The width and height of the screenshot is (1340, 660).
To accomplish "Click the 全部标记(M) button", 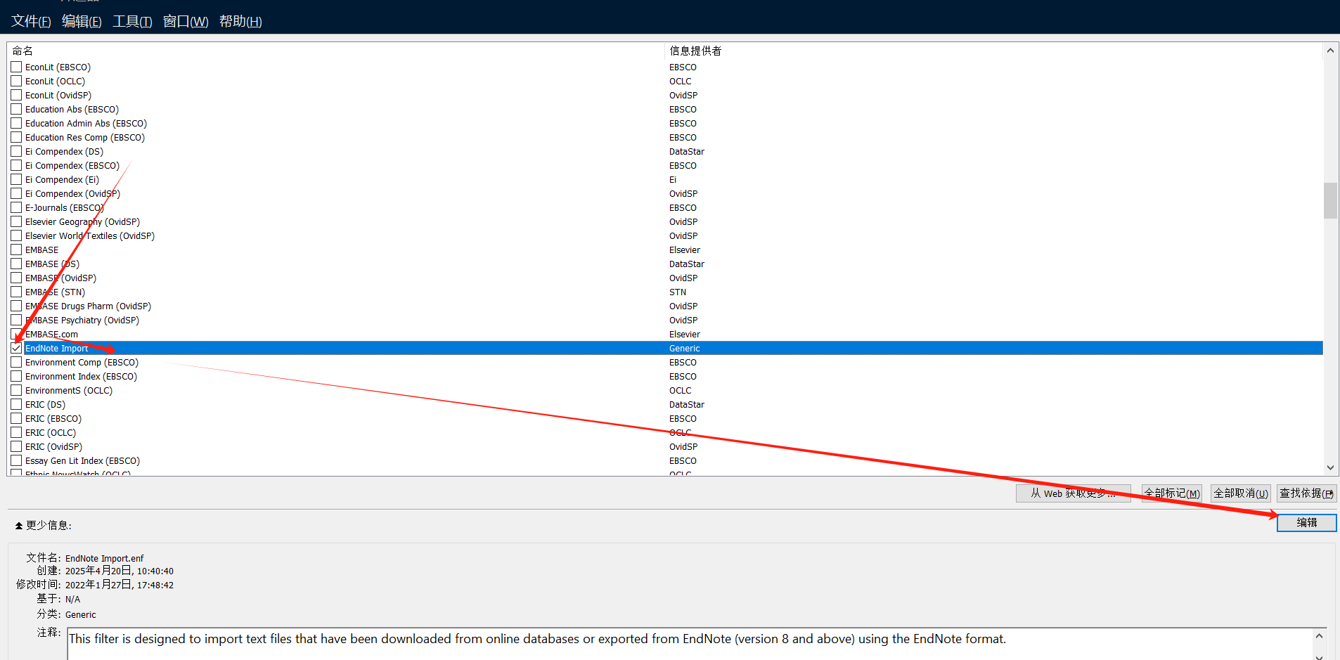I will 1171,493.
